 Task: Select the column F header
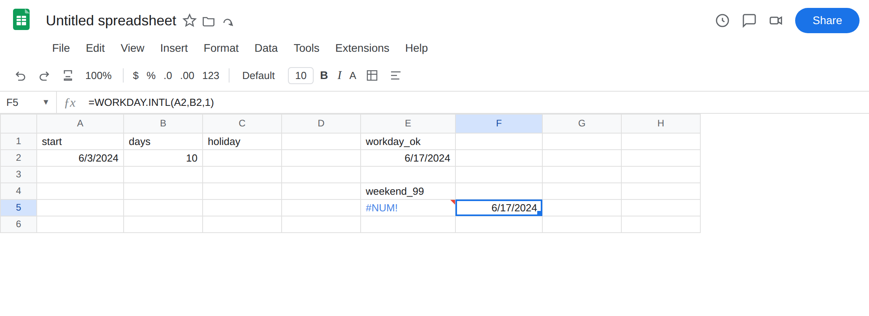(x=499, y=123)
